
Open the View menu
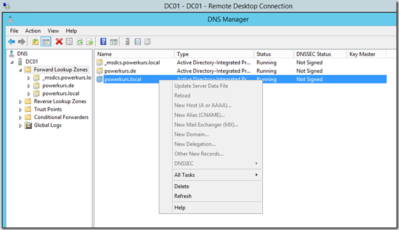(x=53, y=31)
